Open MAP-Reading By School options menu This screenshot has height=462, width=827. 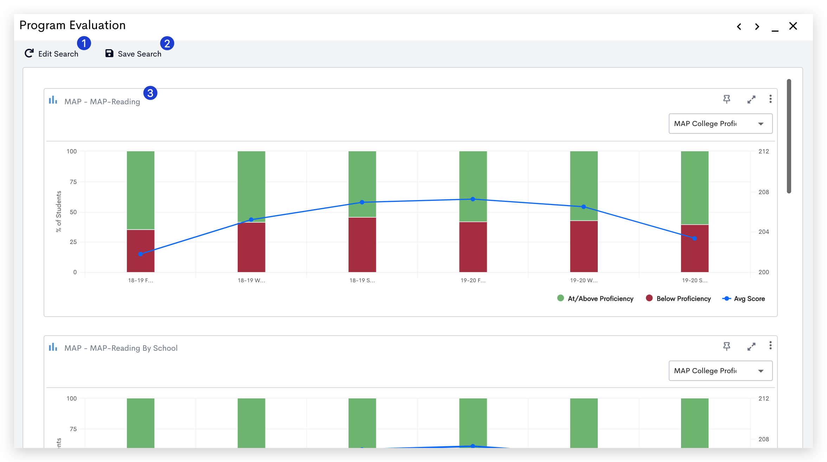tap(770, 345)
